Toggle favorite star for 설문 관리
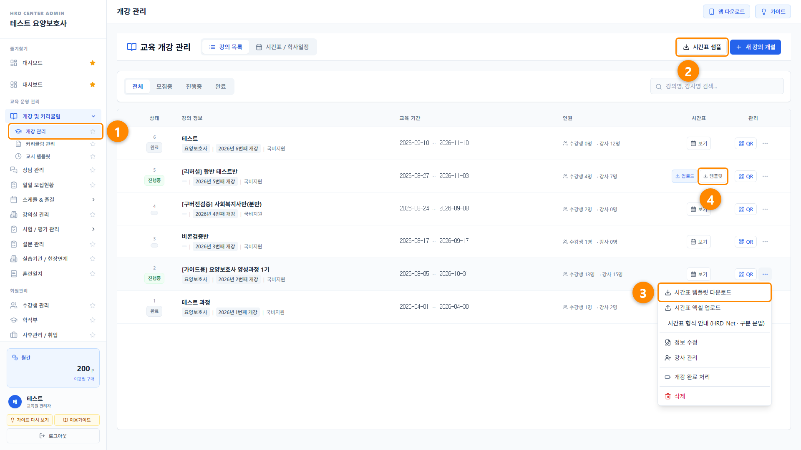The height and width of the screenshot is (450, 801). click(x=93, y=244)
